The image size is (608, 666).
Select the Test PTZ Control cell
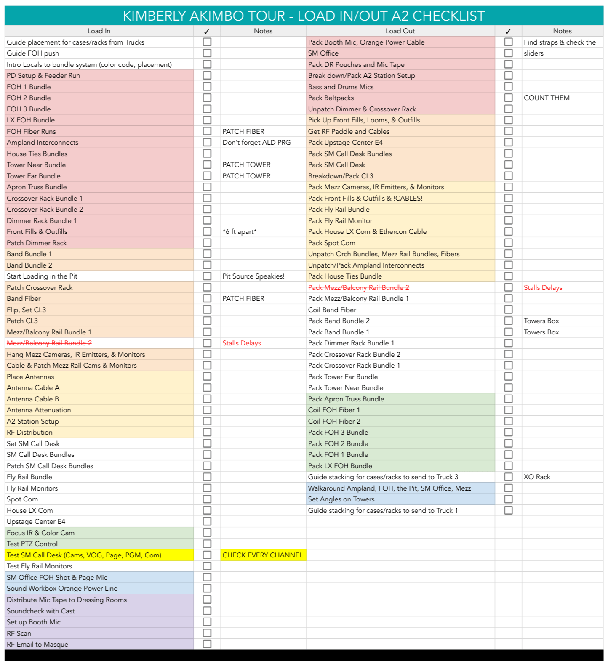pyautogui.click(x=99, y=544)
